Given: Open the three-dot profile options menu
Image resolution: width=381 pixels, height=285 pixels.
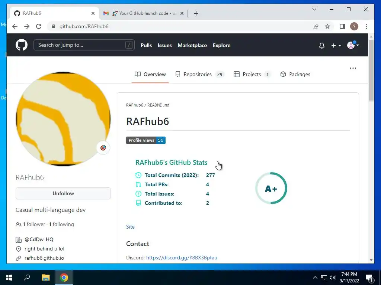Looking at the screenshot, I should coord(353,68).
